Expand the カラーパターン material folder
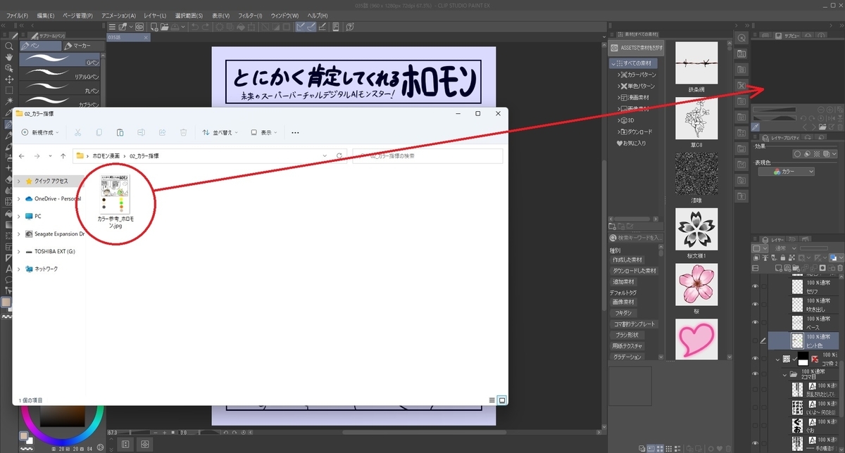Screen dimensions: 845x453 point(620,75)
